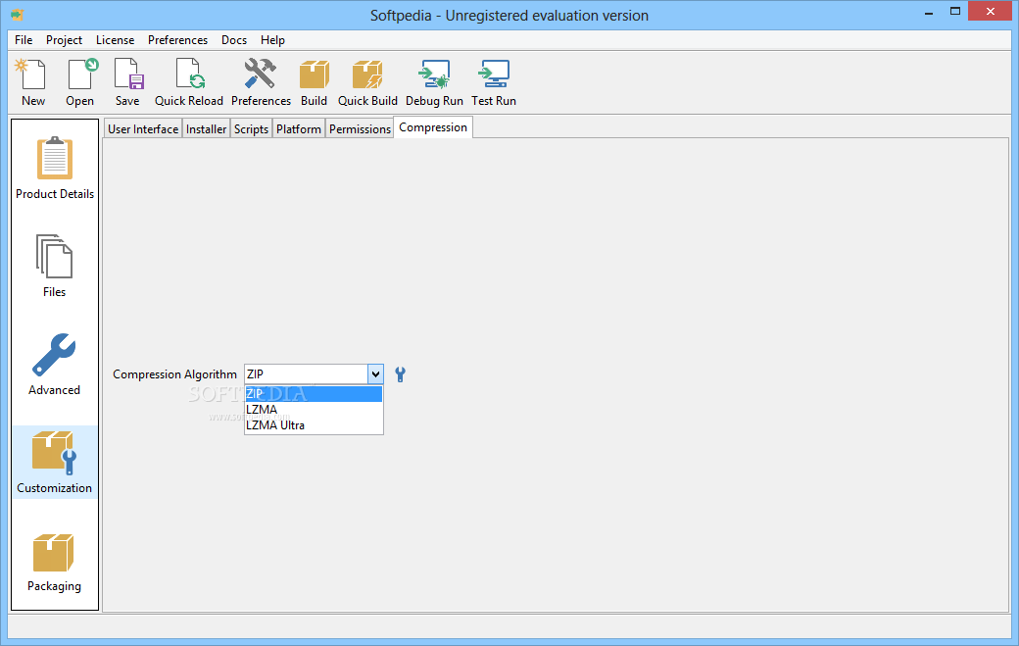The image size is (1019, 646).
Task: Open the Preferences menu in menu bar
Action: pyautogui.click(x=177, y=40)
